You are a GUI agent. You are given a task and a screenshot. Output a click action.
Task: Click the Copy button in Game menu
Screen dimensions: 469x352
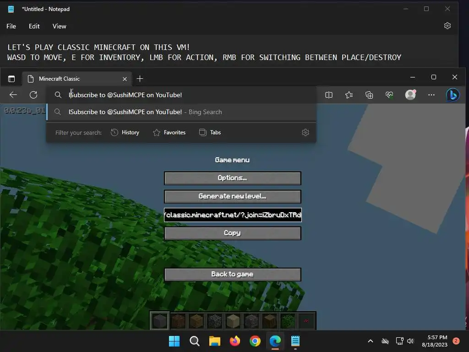(232, 233)
